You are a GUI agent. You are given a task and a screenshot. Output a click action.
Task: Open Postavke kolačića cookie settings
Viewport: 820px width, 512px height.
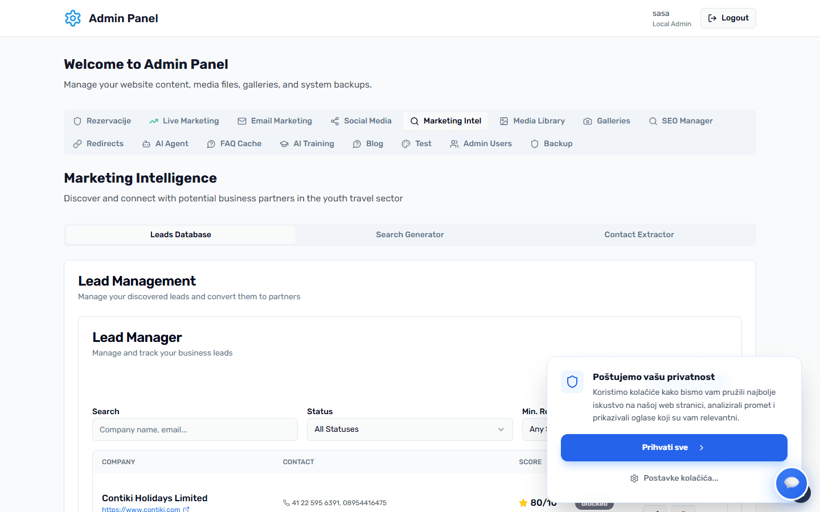(x=674, y=478)
